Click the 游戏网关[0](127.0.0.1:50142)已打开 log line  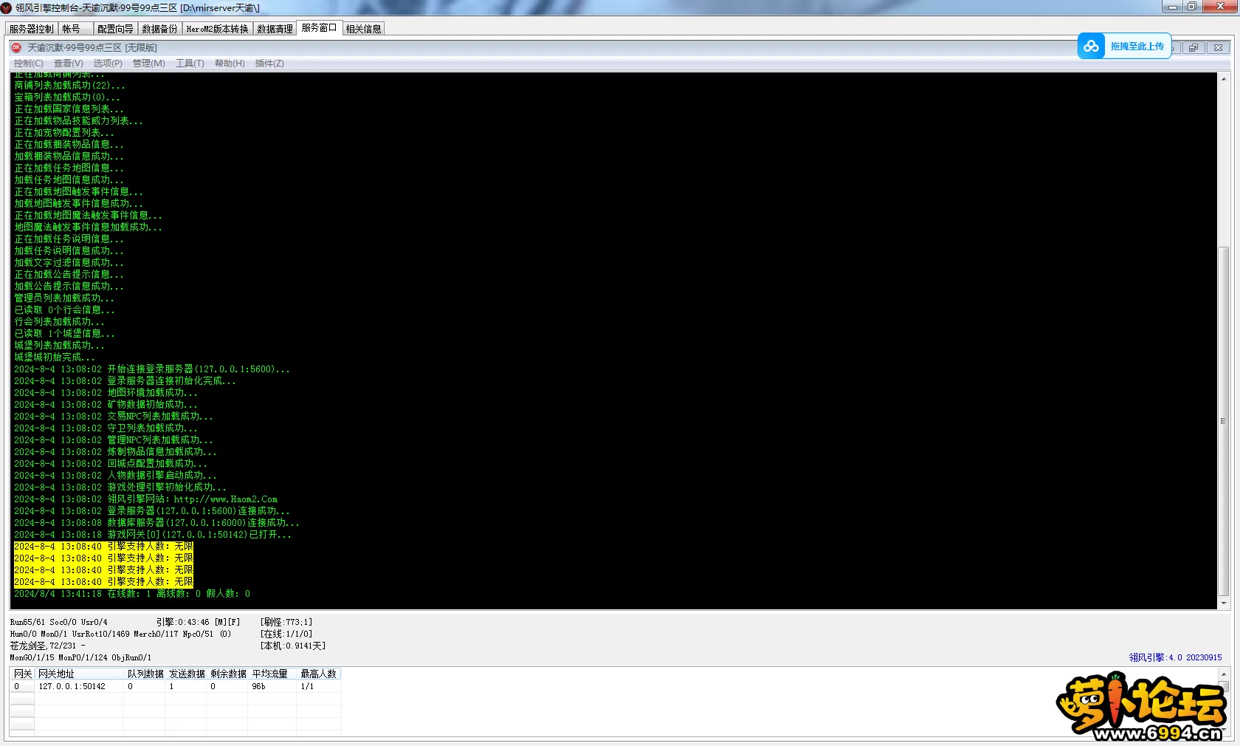coord(153,535)
